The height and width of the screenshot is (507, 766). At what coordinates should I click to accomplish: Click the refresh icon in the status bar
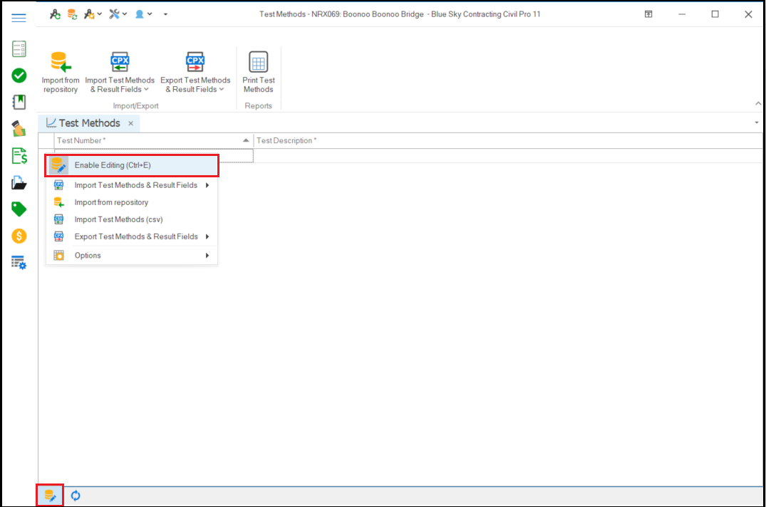click(76, 496)
